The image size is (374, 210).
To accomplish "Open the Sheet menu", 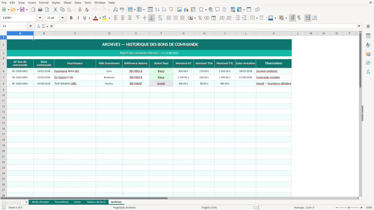I will (67, 2).
